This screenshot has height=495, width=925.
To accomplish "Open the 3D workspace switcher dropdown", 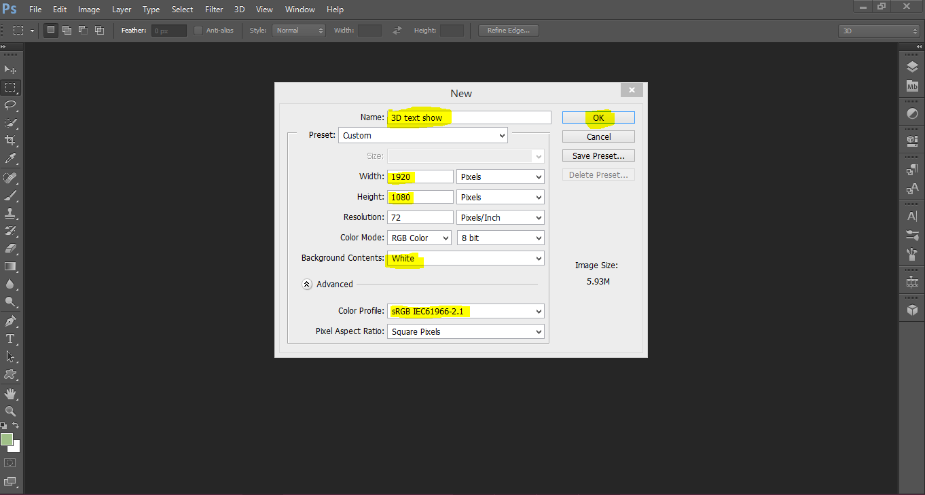I will (x=879, y=31).
